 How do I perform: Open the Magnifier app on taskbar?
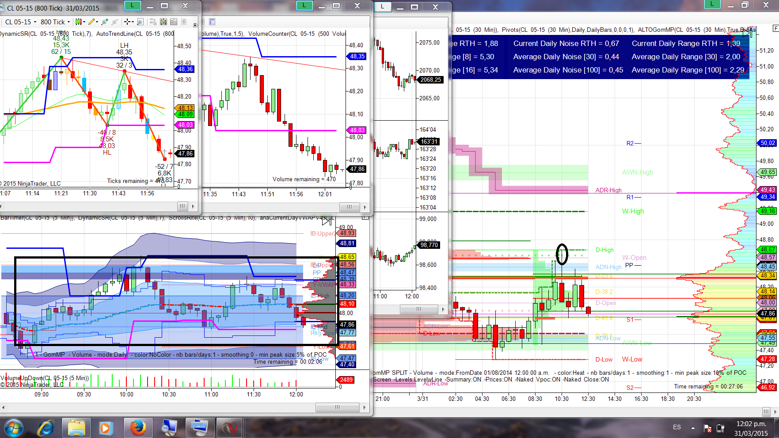point(170,428)
